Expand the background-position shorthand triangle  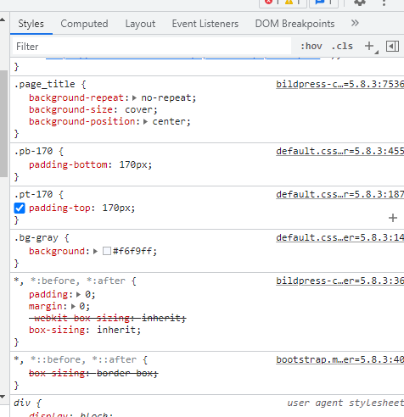pos(145,122)
